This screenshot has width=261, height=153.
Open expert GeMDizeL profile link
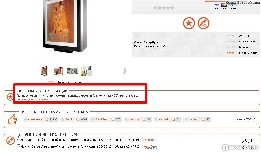tap(102, 119)
